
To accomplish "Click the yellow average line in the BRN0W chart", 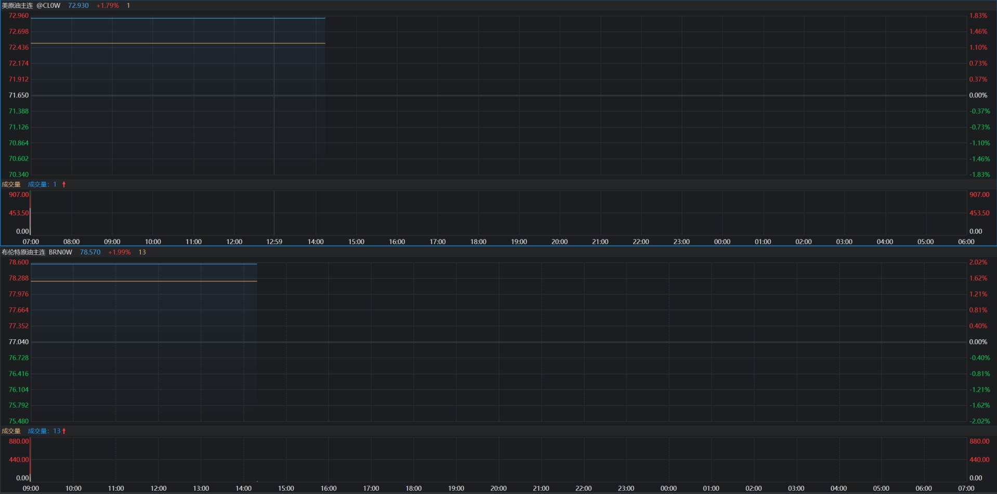I will 144,281.
